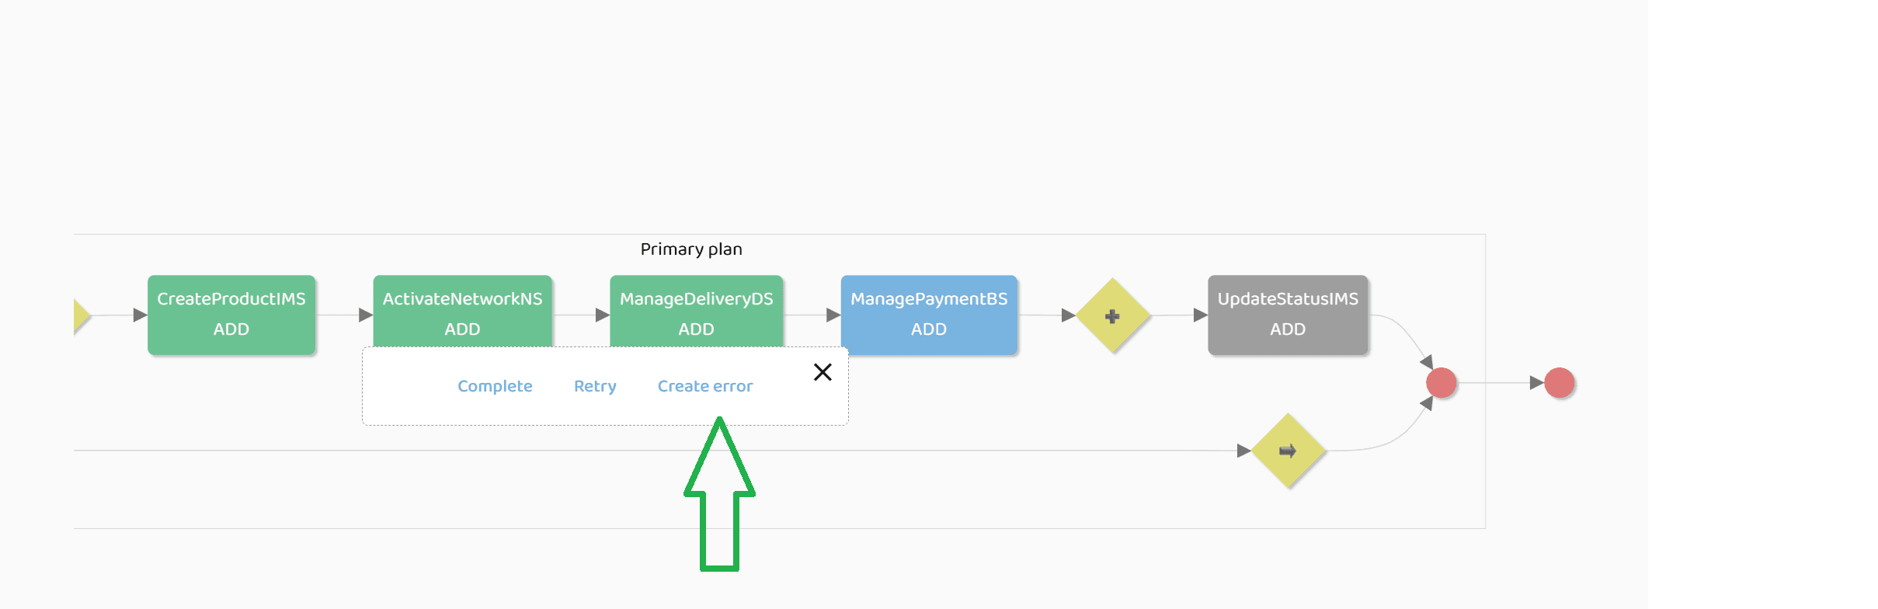1878x609 pixels.
Task: Click the arrowhead entering the plus gateway
Action: (1068, 315)
